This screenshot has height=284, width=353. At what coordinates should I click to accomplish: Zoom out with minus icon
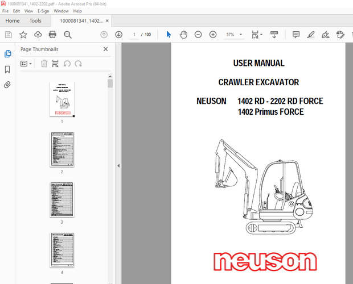198,35
